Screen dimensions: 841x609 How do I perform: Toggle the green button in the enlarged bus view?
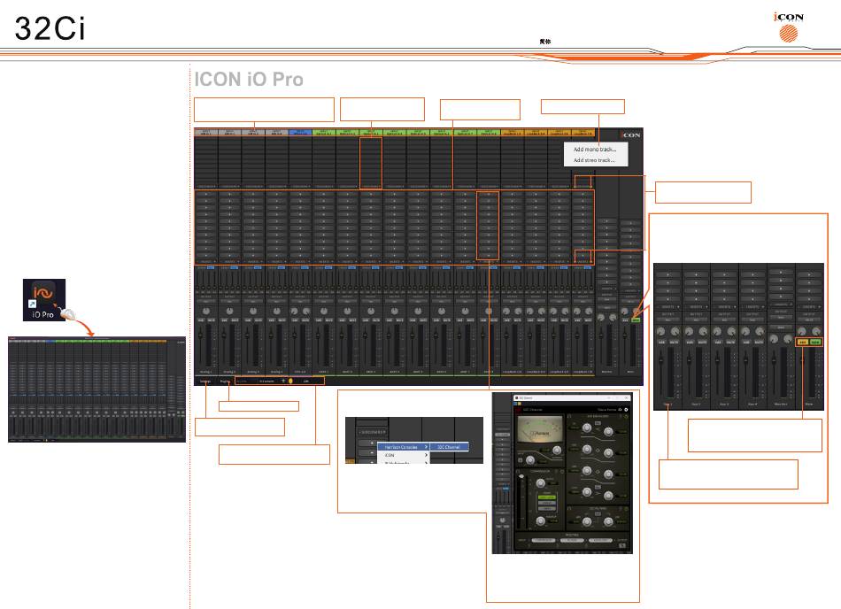click(x=815, y=342)
